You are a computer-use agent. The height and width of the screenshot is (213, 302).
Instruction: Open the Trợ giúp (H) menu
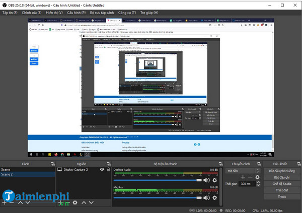click(149, 13)
